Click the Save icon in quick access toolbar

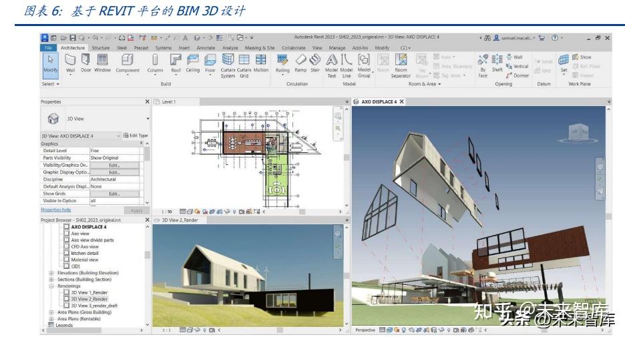point(73,38)
